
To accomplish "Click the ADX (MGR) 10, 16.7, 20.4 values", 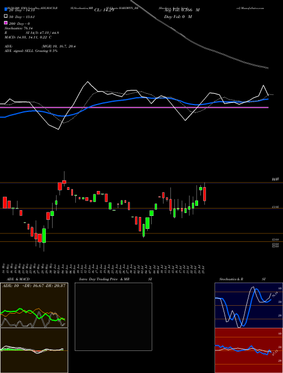I will 59,46.
